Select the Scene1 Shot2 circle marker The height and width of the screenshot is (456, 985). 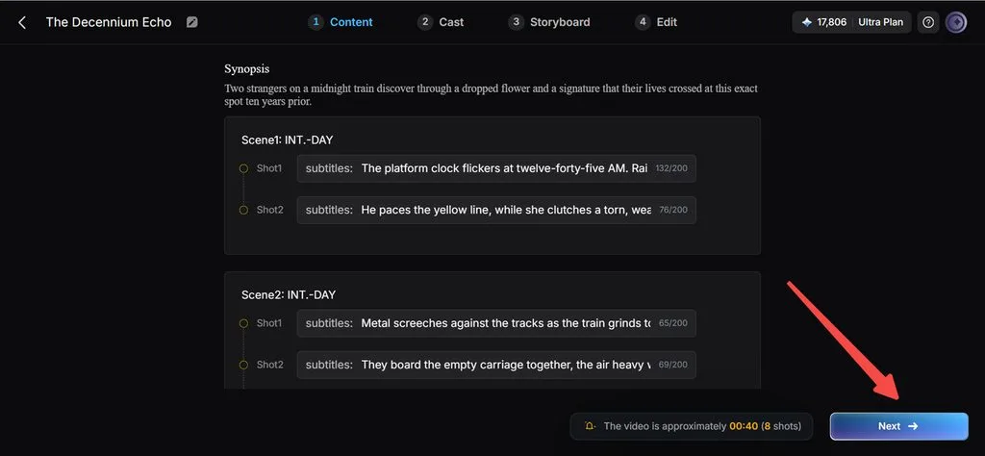click(243, 210)
